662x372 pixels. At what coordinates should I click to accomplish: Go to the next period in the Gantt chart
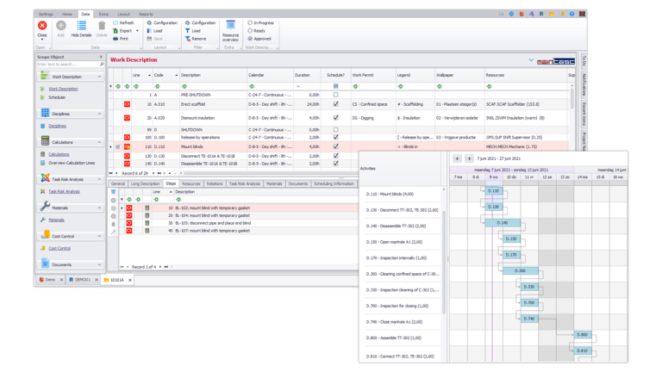[469, 158]
